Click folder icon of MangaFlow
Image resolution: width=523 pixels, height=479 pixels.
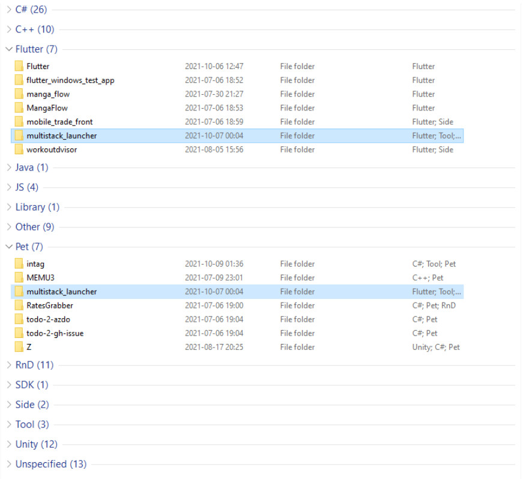19,108
